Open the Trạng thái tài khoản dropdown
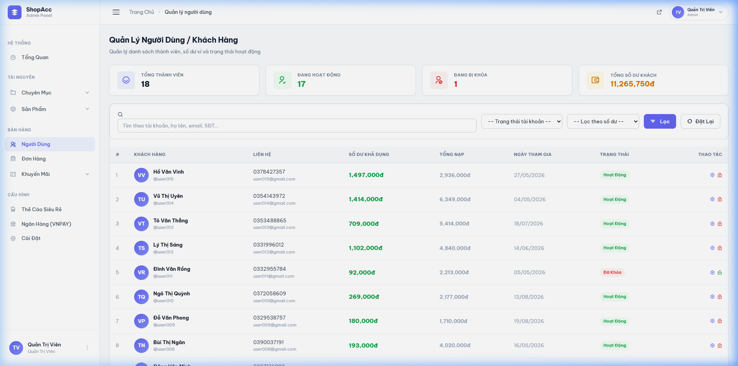The image size is (738, 366). (x=522, y=121)
